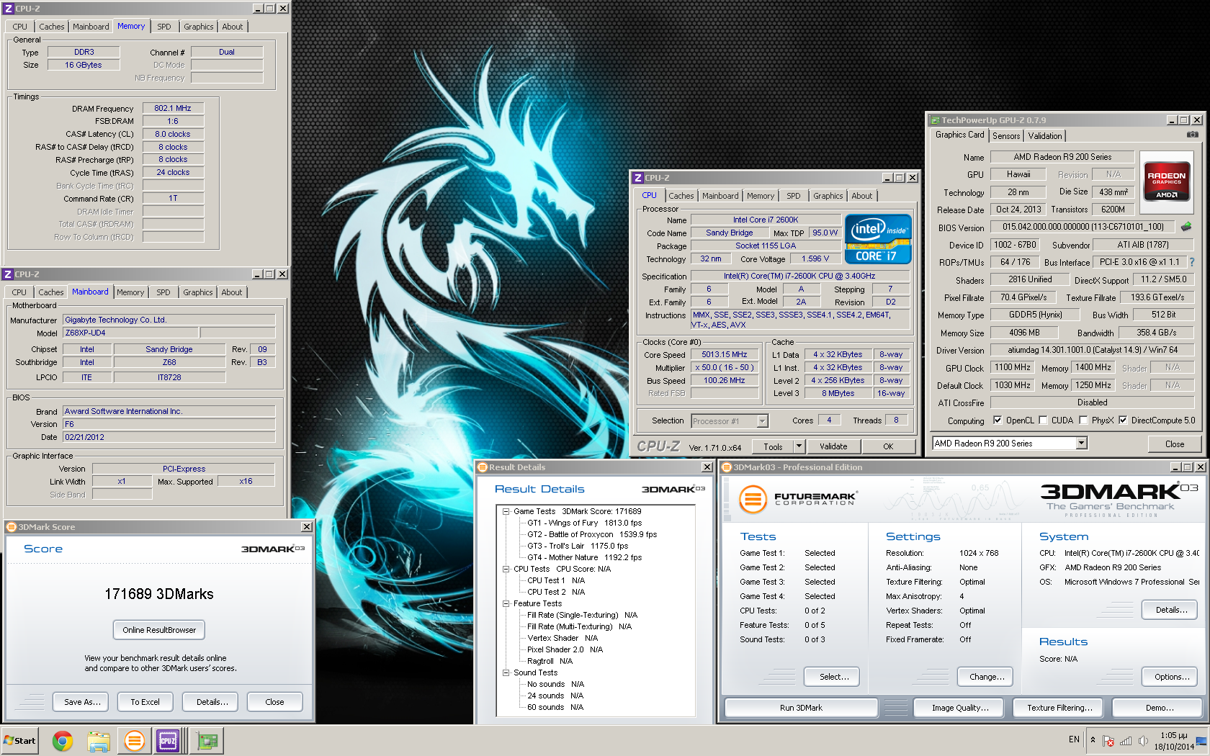Collapse the Feature Tests tree node
Viewport: 1210px width, 756px height.
(506, 603)
